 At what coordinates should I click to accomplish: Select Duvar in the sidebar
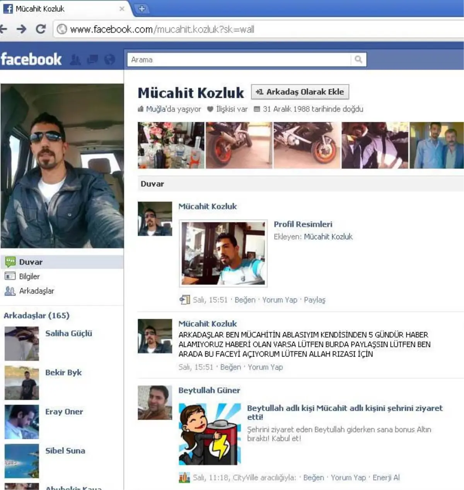pyautogui.click(x=30, y=262)
